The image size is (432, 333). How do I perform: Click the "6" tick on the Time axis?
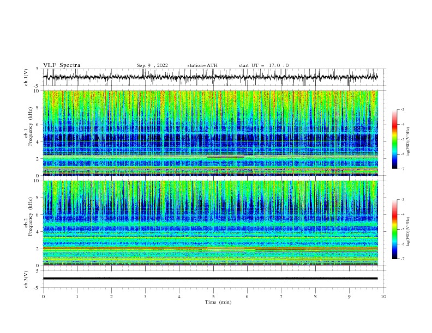(247, 297)
